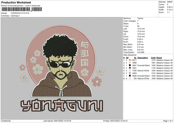174x123 pixels.
Task: Click 'Emerald Black' description in row 3
Action: [144, 65]
